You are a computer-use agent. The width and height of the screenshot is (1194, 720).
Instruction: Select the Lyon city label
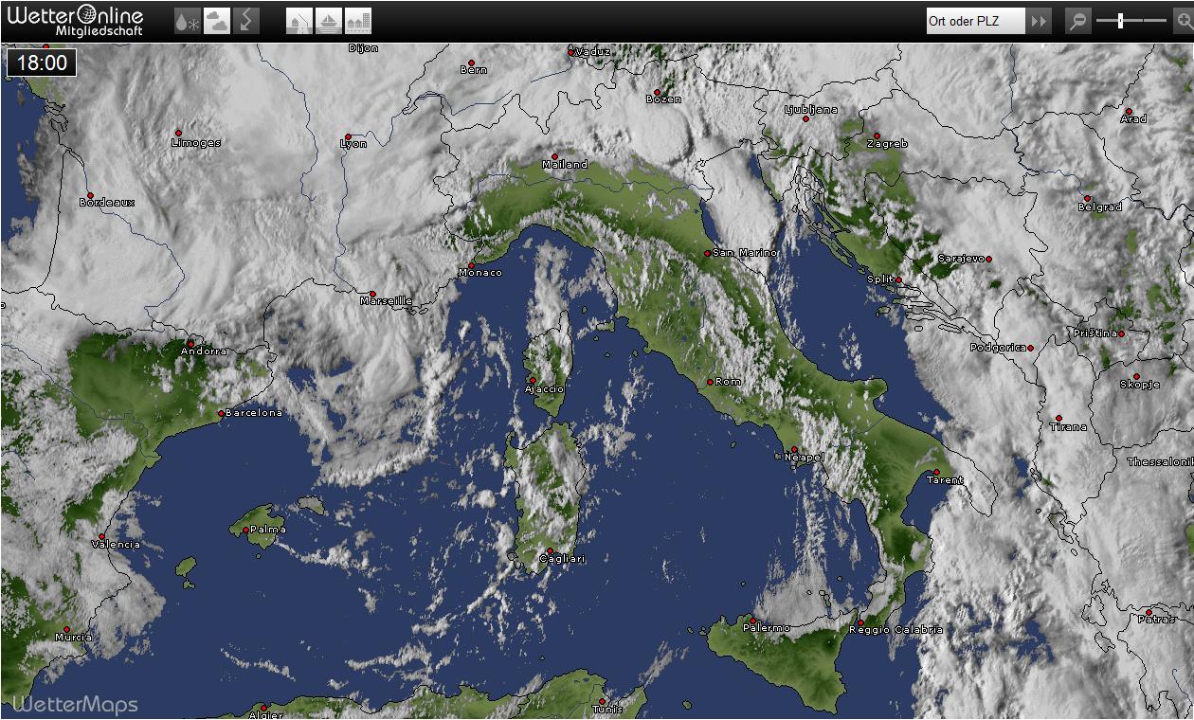pyautogui.click(x=353, y=144)
